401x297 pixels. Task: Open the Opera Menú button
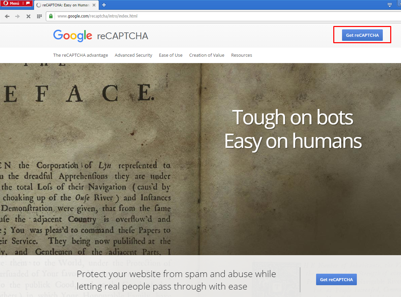tap(17, 3)
